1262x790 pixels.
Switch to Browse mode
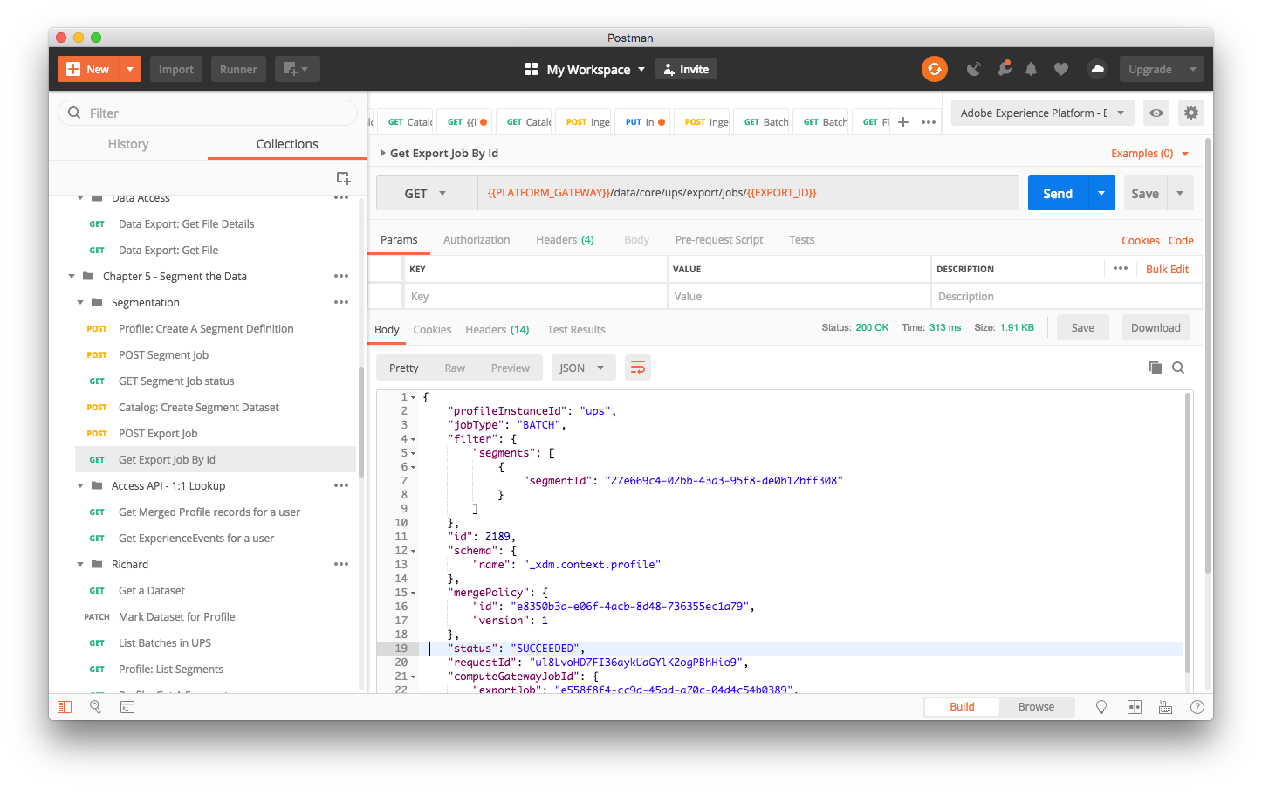1036,707
